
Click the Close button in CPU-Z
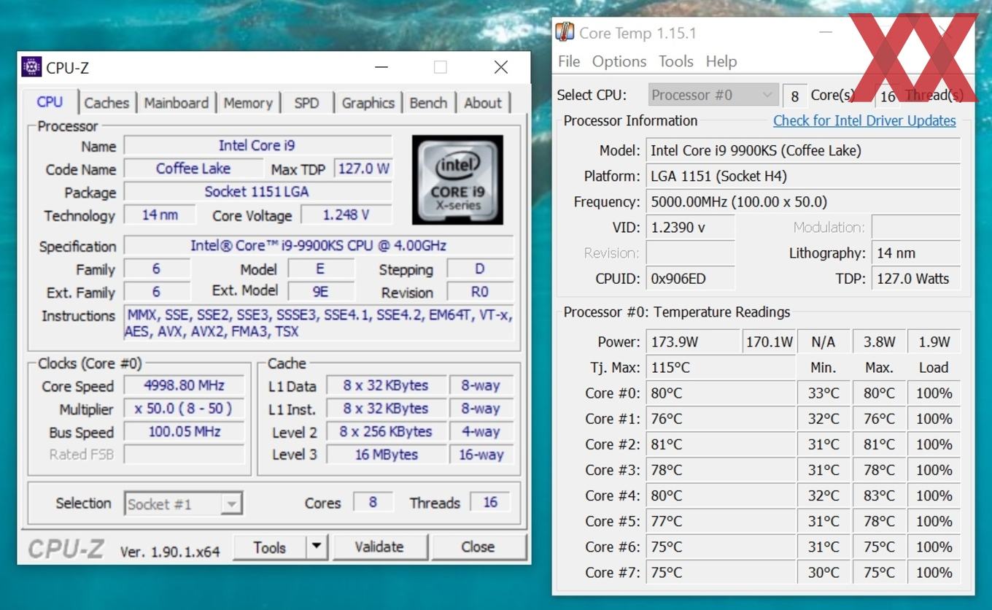pyautogui.click(x=478, y=547)
